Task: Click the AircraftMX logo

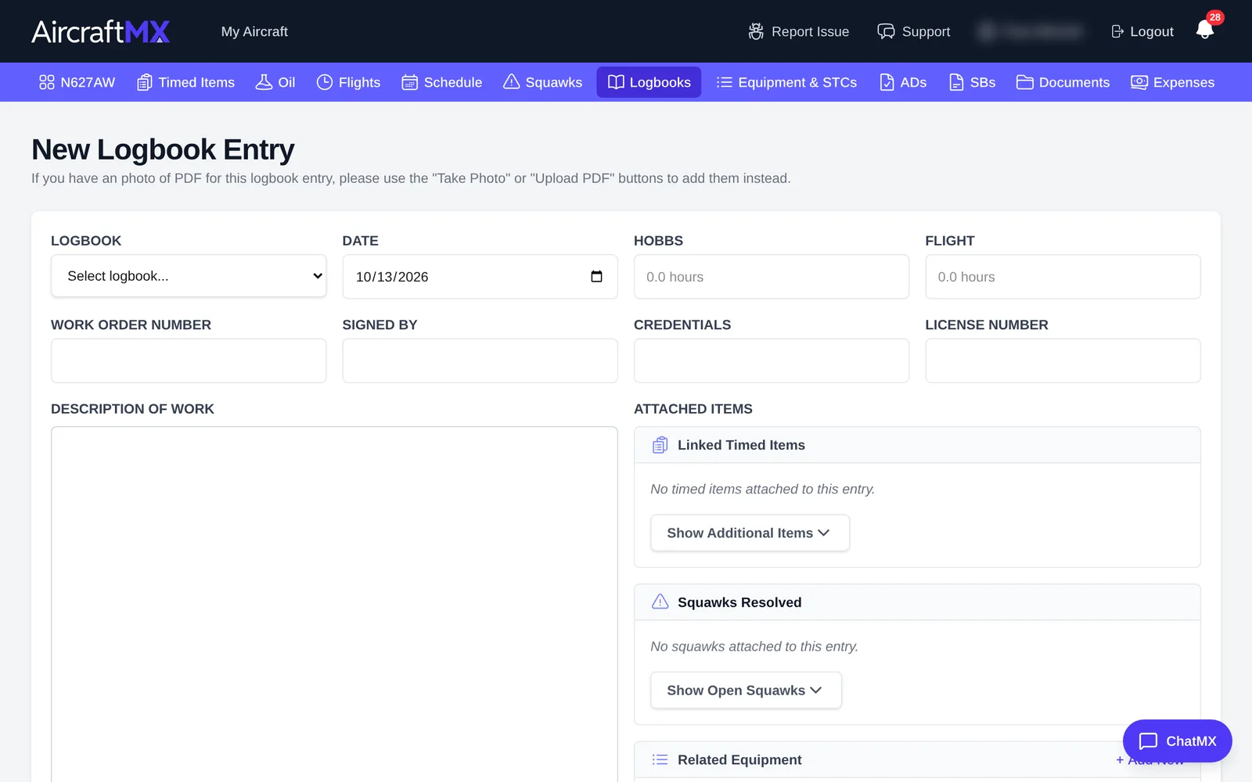Action: pos(101,31)
